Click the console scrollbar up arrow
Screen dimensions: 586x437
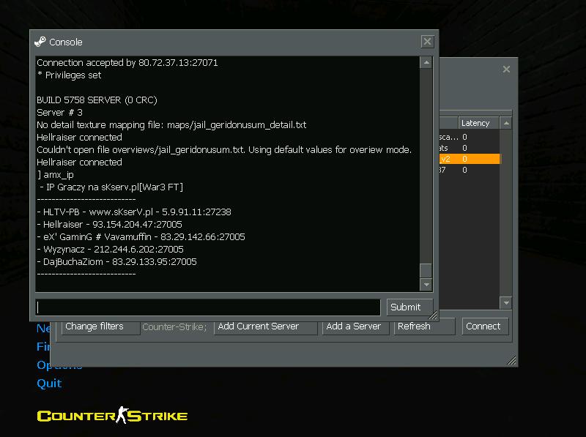point(426,62)
